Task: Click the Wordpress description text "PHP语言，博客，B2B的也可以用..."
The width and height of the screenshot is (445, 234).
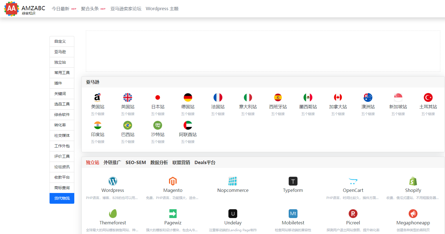Action: click(x=112, y=198)
